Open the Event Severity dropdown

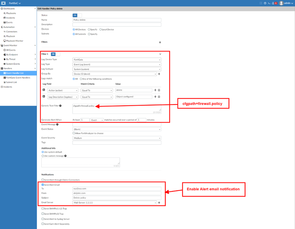[x=117, y=138]
